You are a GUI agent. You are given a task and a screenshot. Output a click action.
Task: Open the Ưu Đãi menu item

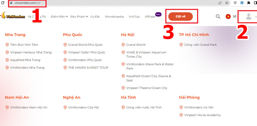pos(95,17)
